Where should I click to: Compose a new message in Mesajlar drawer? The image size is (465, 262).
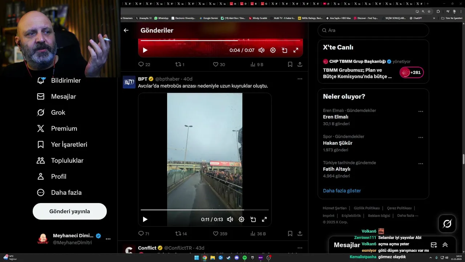tap(434, 245)
